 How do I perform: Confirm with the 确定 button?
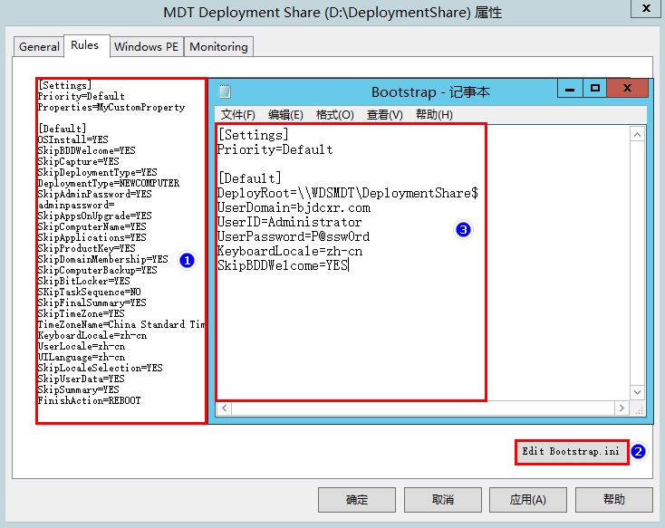point(357,500)
